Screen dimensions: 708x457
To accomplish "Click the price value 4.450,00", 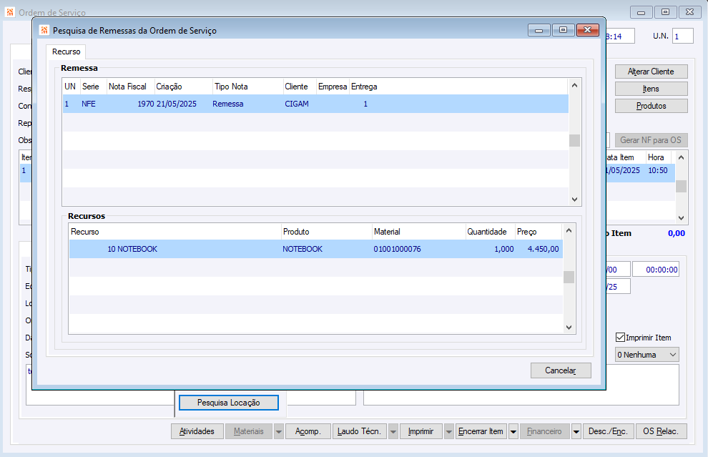I will (x=544, y=250).
